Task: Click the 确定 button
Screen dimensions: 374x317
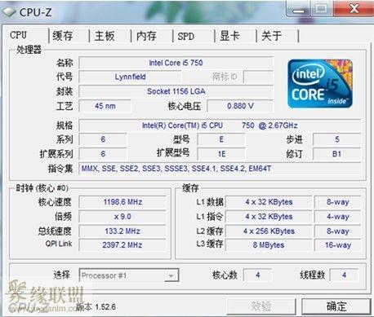Action: tap(336, 306)
